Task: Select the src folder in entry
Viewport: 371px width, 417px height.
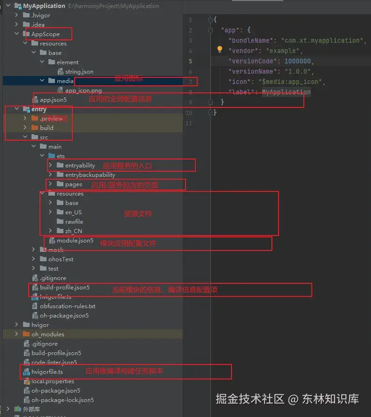Action: (x=44, y=137)
